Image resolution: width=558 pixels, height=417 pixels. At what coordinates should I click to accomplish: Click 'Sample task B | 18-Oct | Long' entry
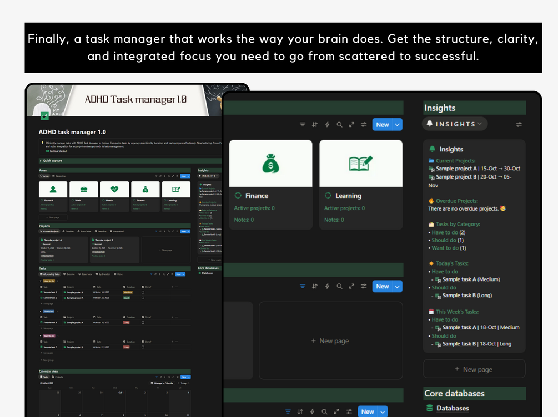473,344
